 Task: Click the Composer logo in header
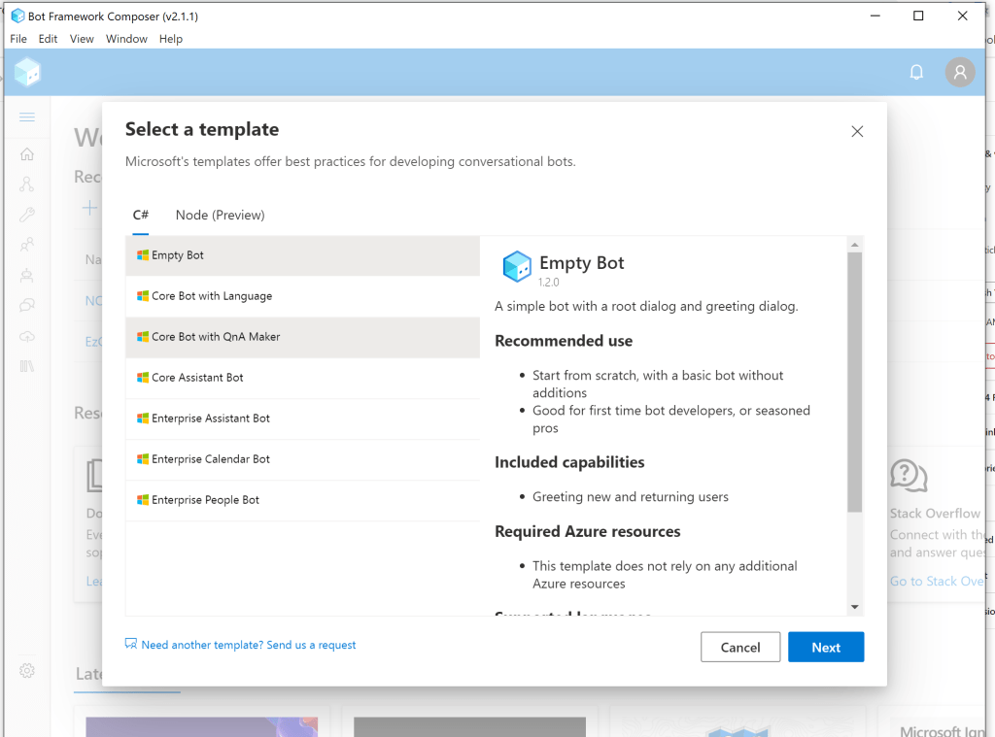[27, 72]
